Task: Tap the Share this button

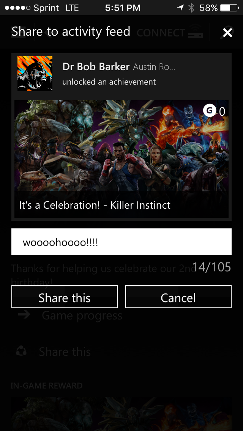Action: (x=65, y=297)
